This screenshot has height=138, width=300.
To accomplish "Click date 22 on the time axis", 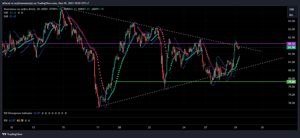I will click(149, 128).
